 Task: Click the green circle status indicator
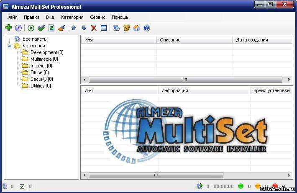241,186
